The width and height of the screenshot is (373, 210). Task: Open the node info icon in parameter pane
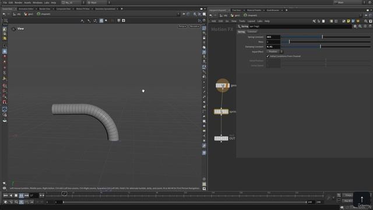coord(365,26)
